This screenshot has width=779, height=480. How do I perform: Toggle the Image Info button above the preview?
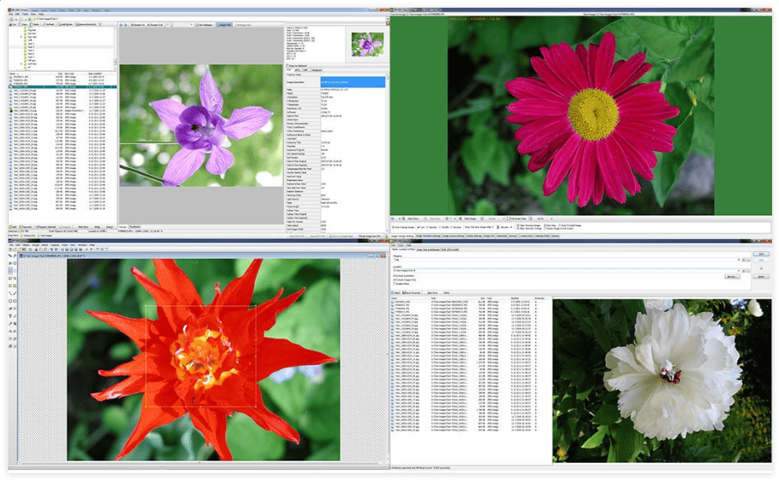tap(224, 25)
